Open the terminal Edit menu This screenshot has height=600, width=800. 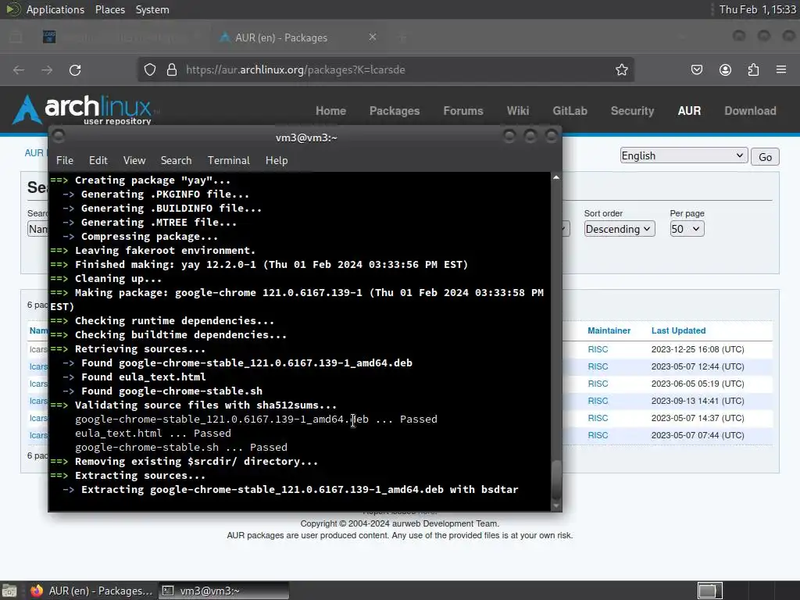pyautogui.click(x=98, y=160)
